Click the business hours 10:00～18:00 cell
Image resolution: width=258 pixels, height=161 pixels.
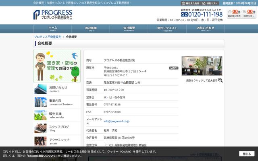[x=114, y=90]
